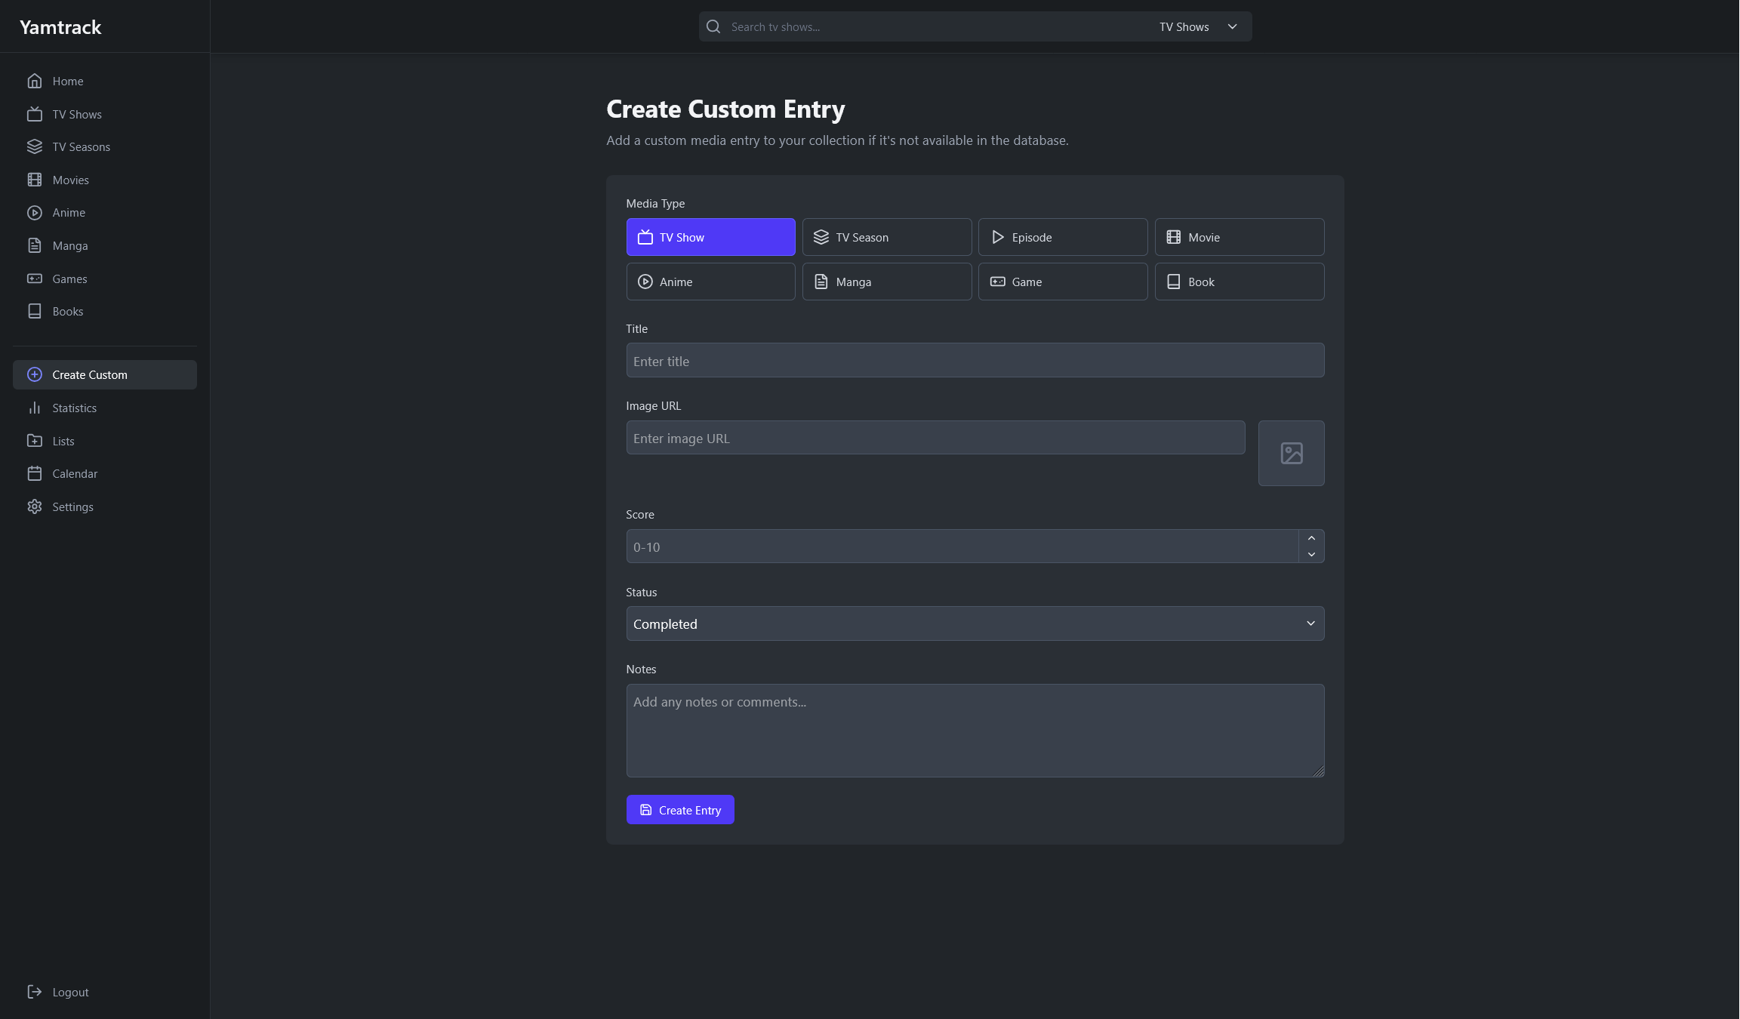This screenshot has width=1740, height=1019.
Task: Click the Games controller icon in sidebar
Action: coord(35,279)
